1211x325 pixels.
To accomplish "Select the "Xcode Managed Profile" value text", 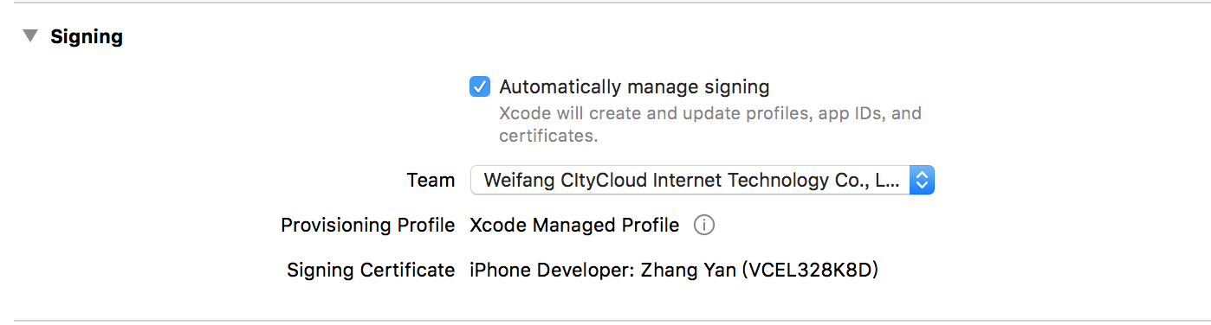I will click(x=574, y=226).
